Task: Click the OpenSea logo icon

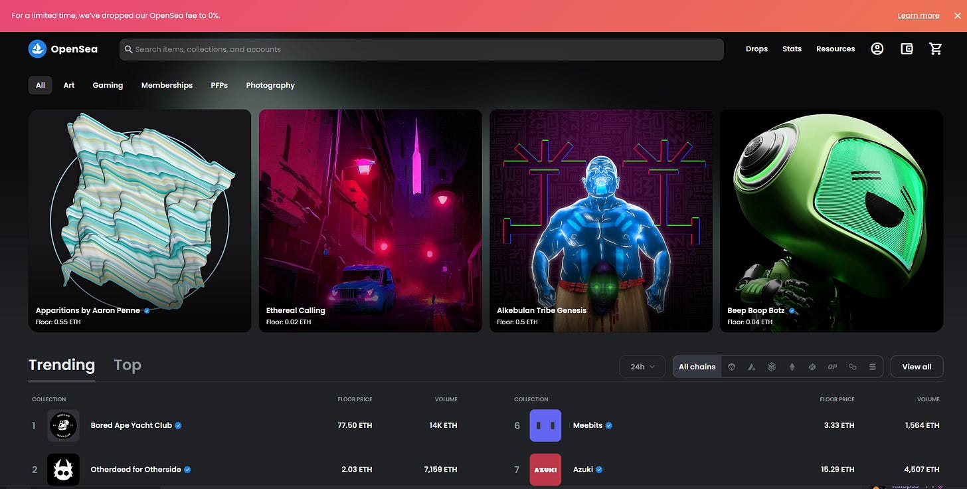Action: 37,49
